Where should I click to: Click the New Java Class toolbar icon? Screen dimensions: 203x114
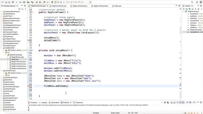(x=40, y=2)
